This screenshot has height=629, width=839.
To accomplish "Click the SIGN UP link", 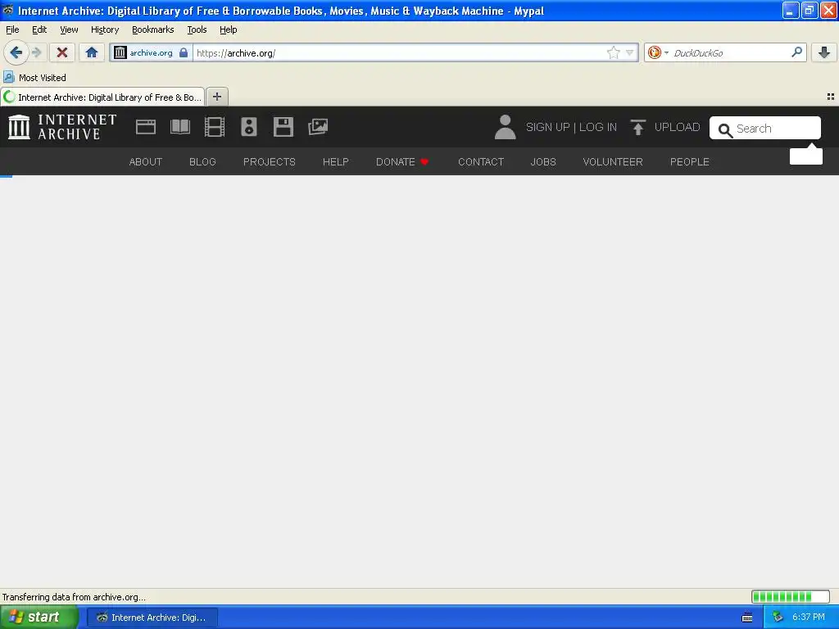I will [x=548, y=127].
